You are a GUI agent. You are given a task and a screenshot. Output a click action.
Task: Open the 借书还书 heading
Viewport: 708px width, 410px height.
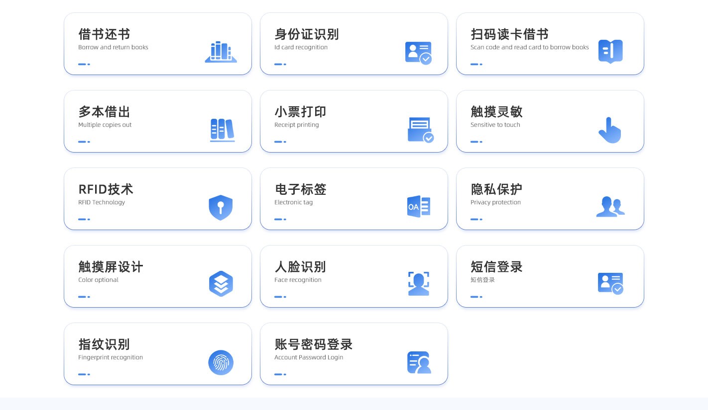click(104, 34)
